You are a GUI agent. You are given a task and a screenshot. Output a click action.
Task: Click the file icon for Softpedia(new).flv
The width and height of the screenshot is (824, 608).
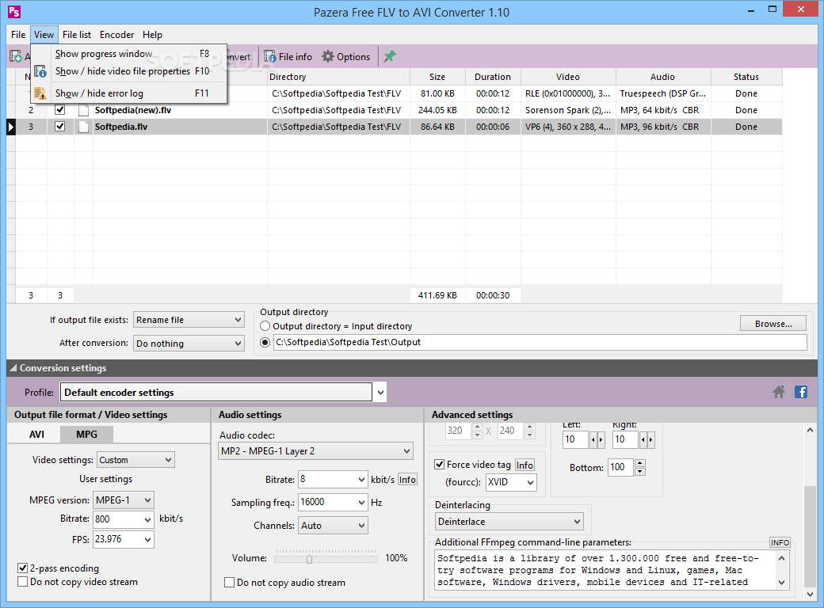click(83, 110)
